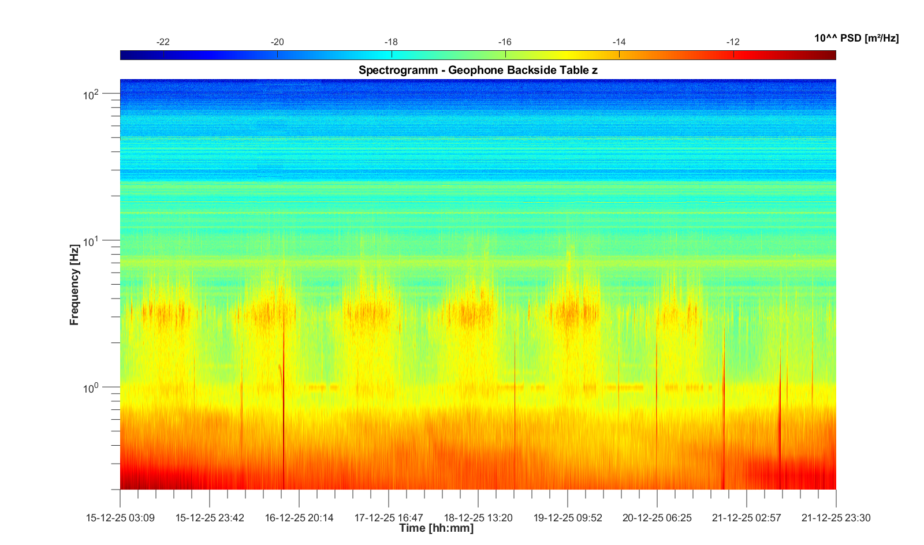
Task: Click the spectrogram title 'Geophone Backside Table z'
Action: click(x=478, y=70)
